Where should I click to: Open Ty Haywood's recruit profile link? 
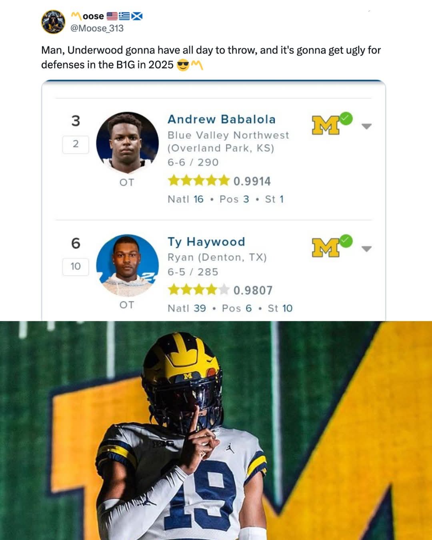pos(206,242)
